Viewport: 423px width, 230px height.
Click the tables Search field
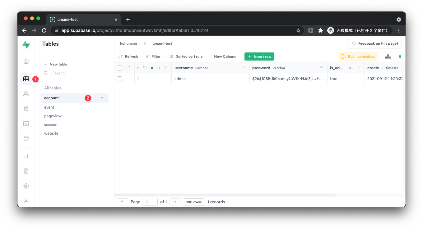75,73
